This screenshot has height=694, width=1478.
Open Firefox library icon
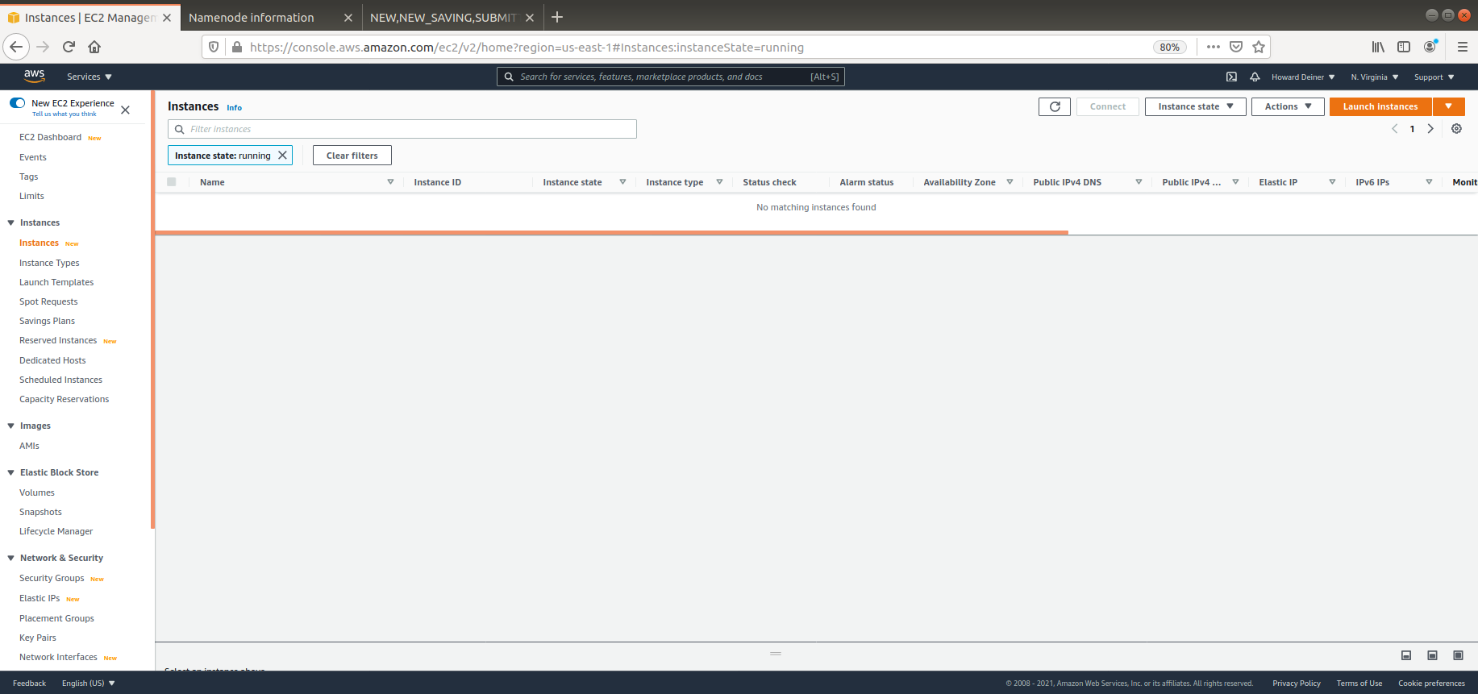pos(1378,47)
